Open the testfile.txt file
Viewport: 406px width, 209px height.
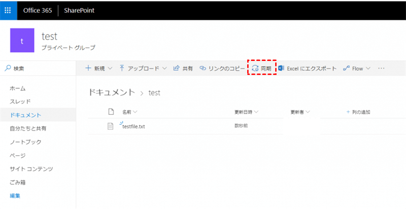coord(133,126)
